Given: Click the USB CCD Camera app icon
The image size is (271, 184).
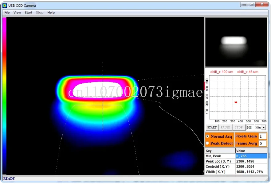Looking at the screenshot, I should tap(5, 6).
